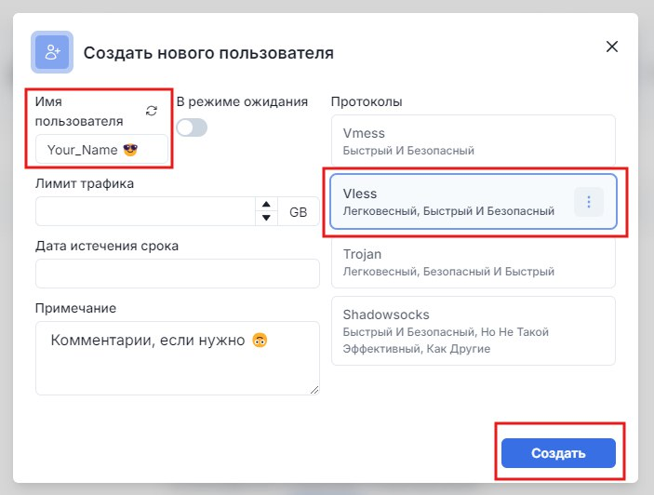Toggle the В режиме ожидания switch
Viewport: 654px width, 495px height.
click(x=192, y=127)
